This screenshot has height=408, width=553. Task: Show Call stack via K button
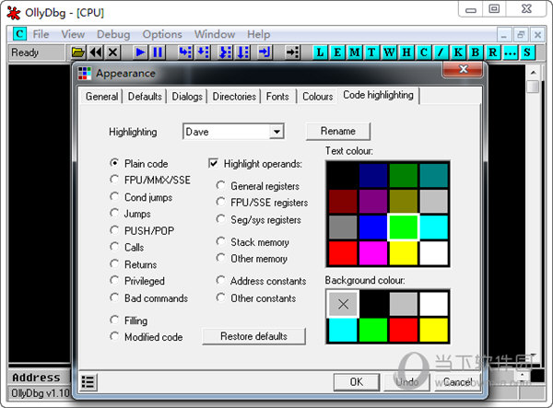coord(458,52)
